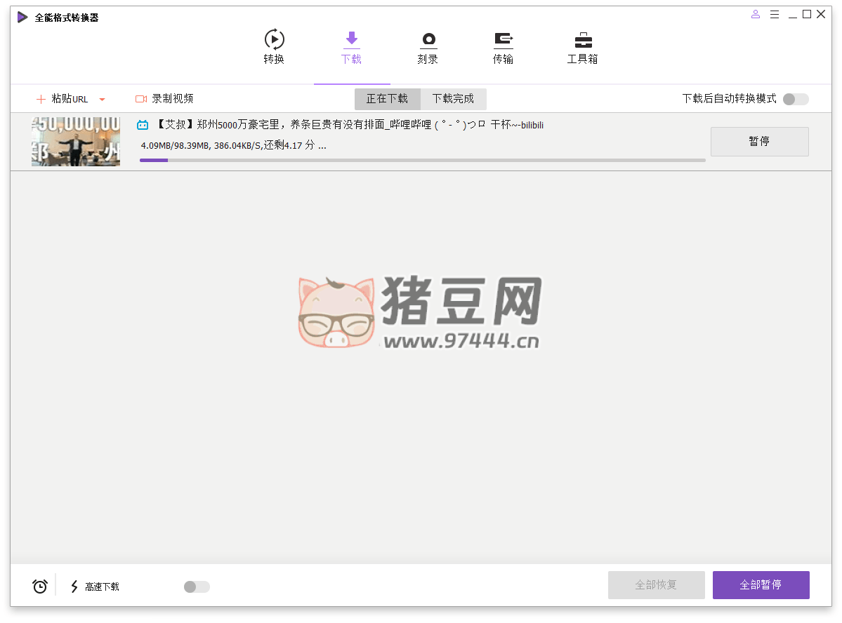Viewport: 842px width, 623px height.
Task: Click the user account icon
Action: (x=756, y=15)
